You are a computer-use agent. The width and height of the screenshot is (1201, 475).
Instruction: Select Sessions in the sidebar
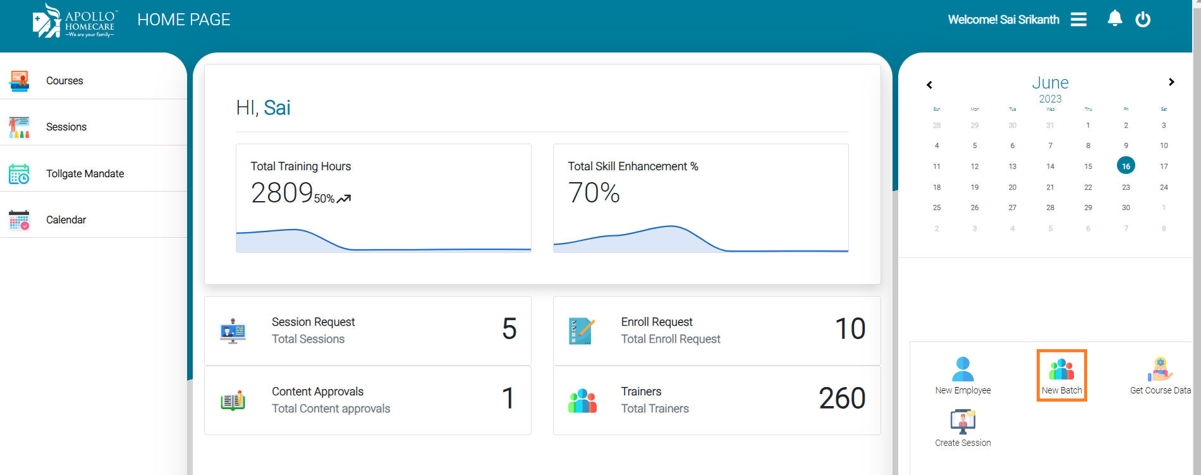66,127
